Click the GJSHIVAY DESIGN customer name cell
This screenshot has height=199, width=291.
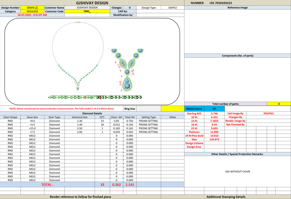[87, 8]
